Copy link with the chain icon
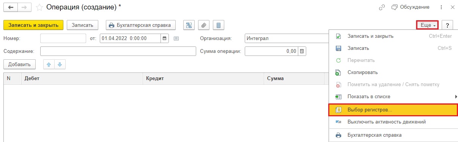Viewport: 458px width, 142px height. 382,7
